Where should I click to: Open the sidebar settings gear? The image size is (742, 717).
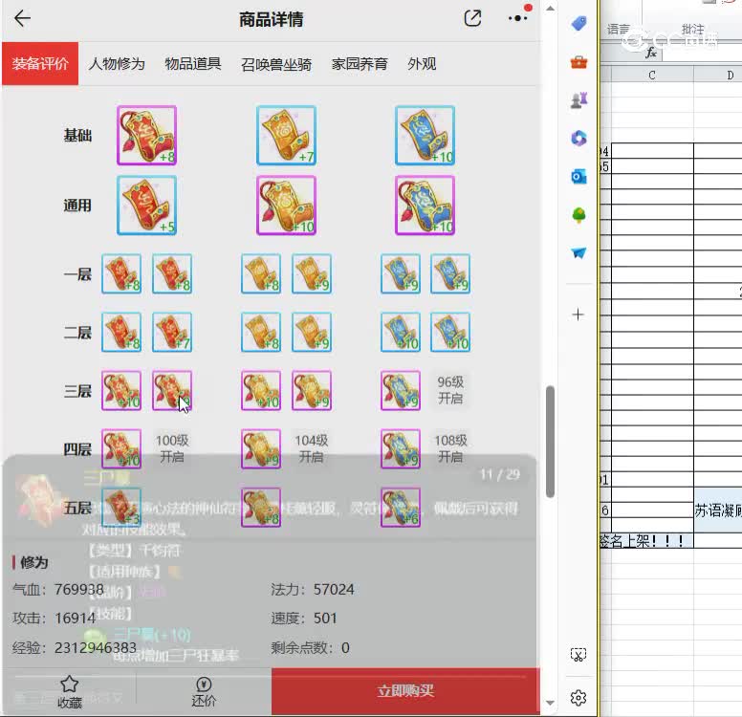[578, 698]
